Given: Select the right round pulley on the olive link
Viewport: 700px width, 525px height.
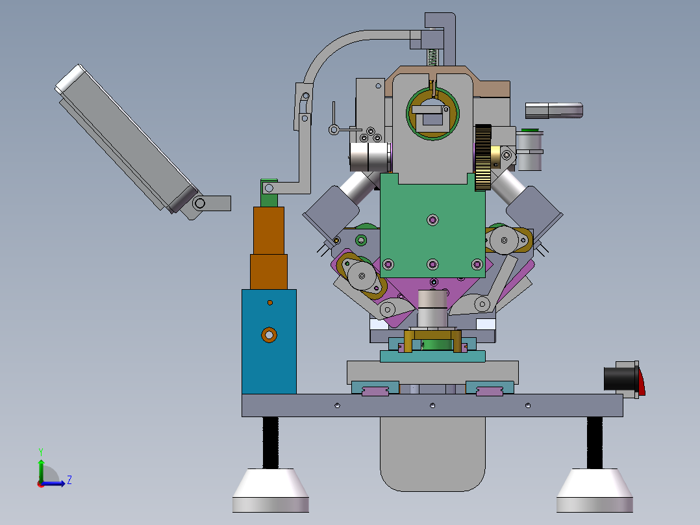Looking at the screenshot, I should (504, 240).
